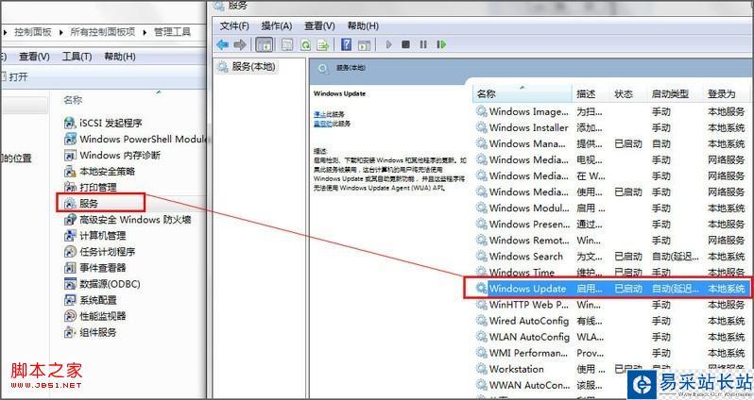754x400 pixels.
Task: Select the WinHTTP Web P... service row
Action: 611,305
